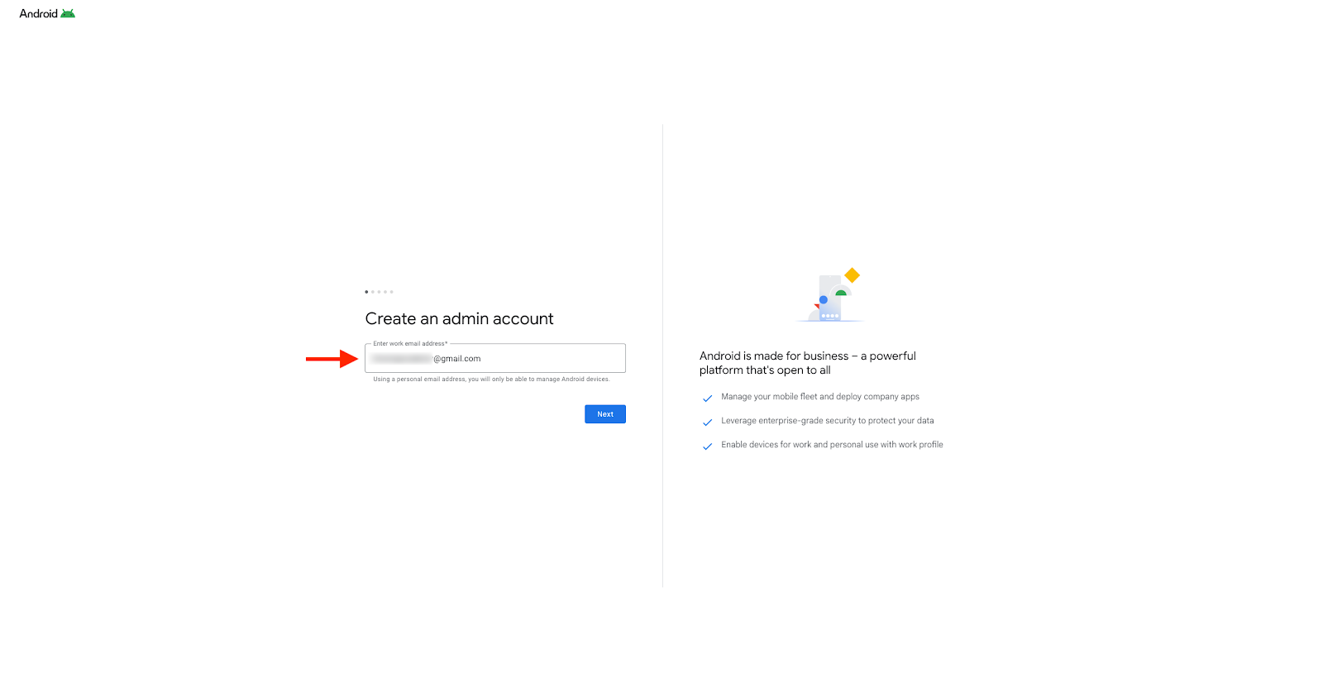Click the last progress step dot
The width and height of the screenshot is (1323, 683).
tap(392, 292)
